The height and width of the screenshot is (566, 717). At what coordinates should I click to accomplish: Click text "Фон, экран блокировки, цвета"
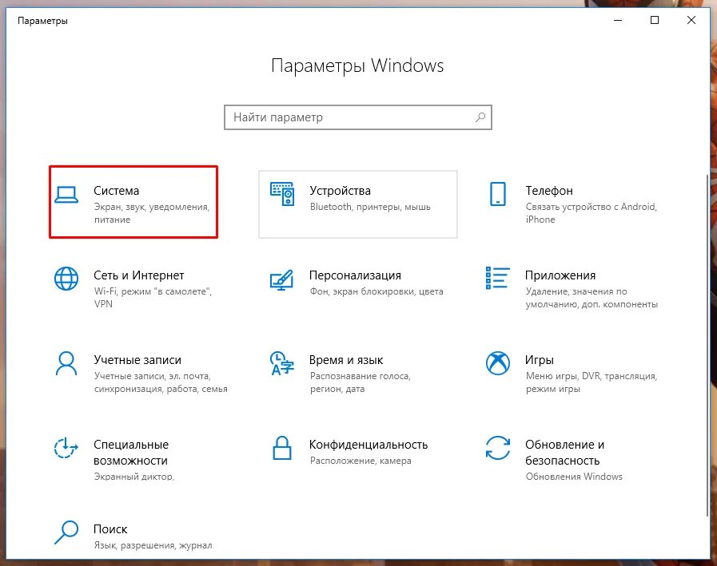click(x=376, y=291)
